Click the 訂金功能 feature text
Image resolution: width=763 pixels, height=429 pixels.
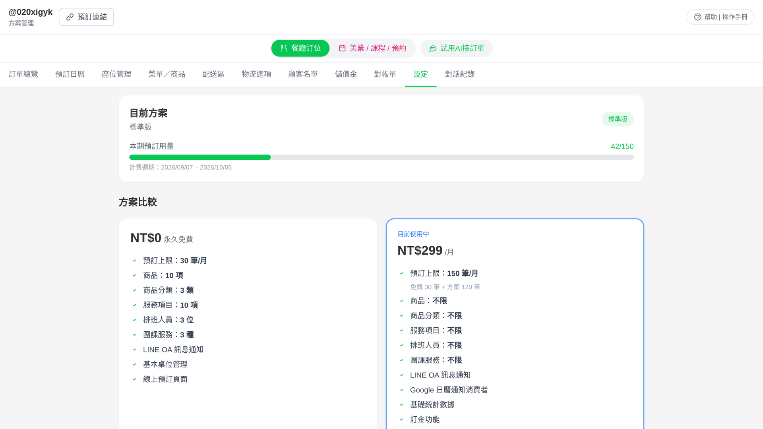pyautogui.click(x=425, y=419)
